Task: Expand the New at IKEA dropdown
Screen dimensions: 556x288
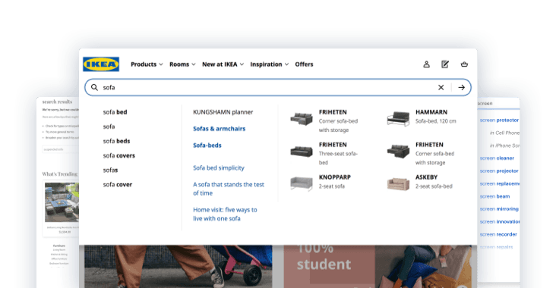Action: (x=223, y=64)
